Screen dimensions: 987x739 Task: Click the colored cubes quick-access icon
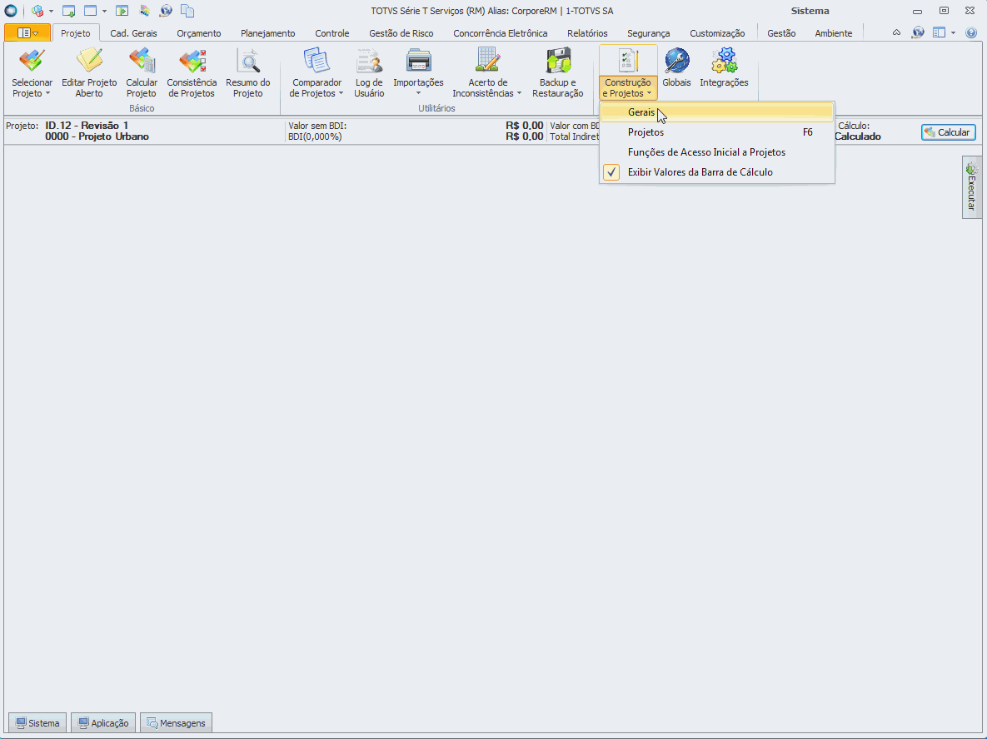pos(37,11)
